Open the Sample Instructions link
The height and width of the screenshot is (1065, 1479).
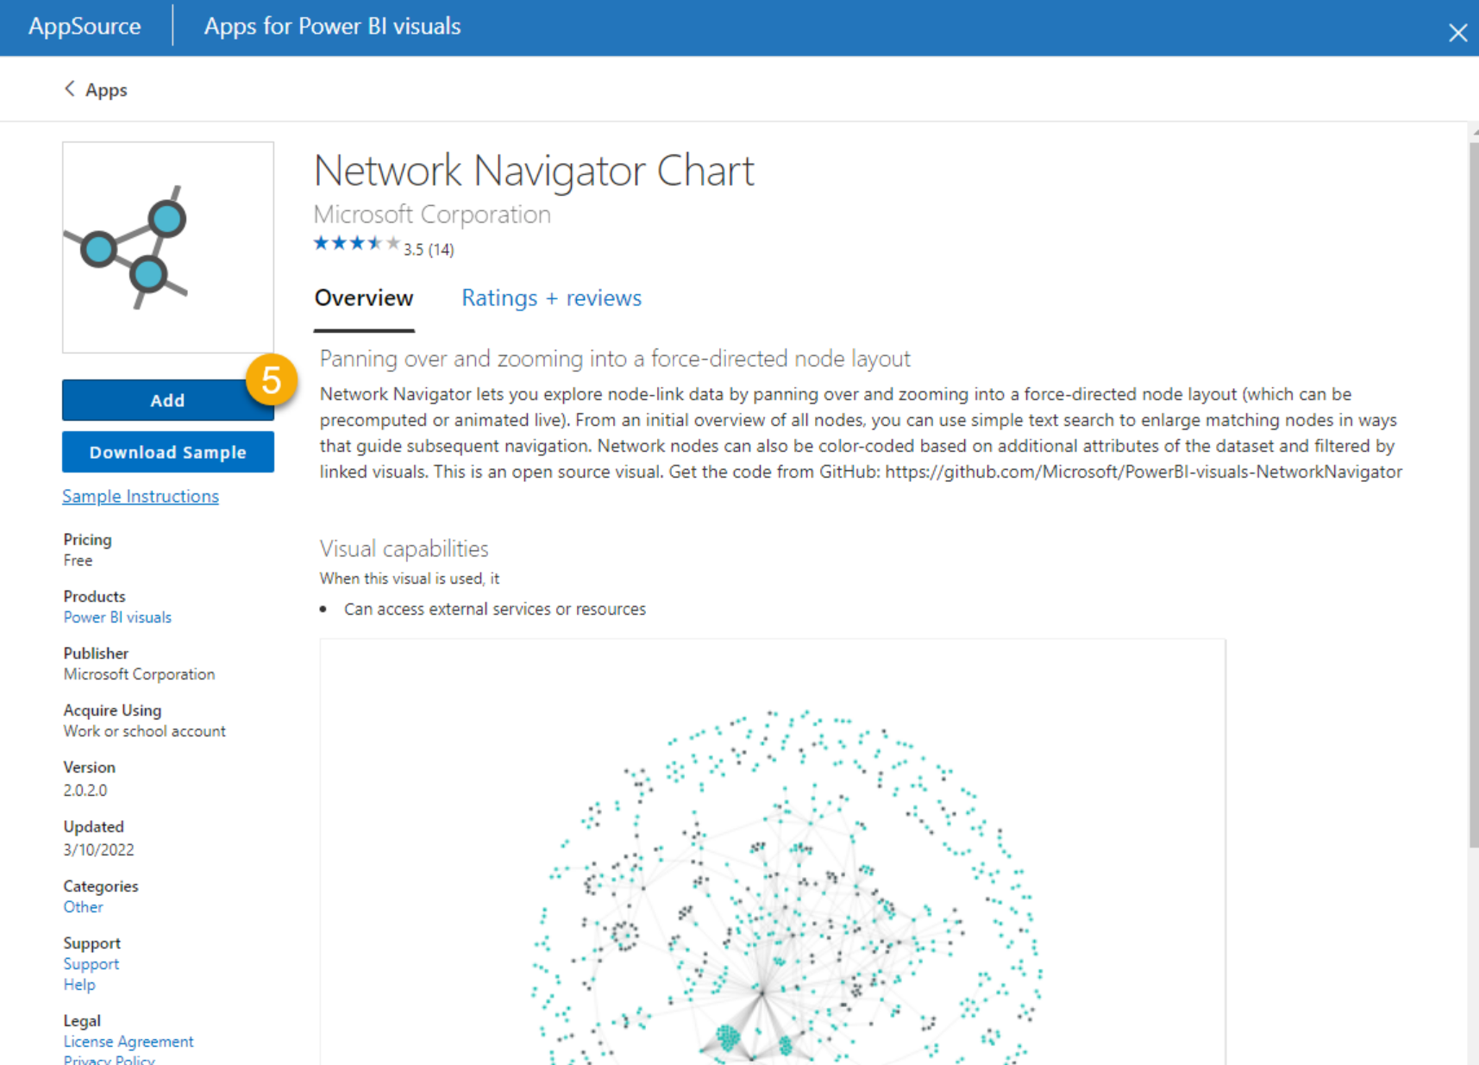coord(141,496)
